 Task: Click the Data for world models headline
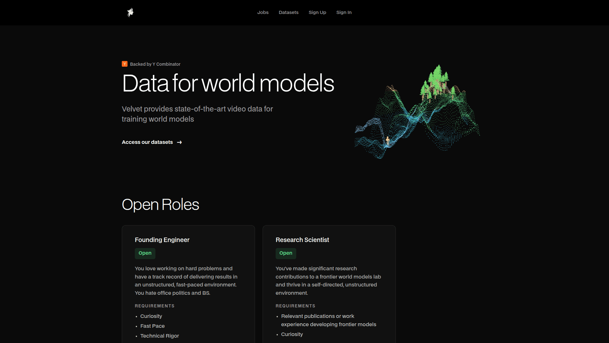tap(228, 83)
